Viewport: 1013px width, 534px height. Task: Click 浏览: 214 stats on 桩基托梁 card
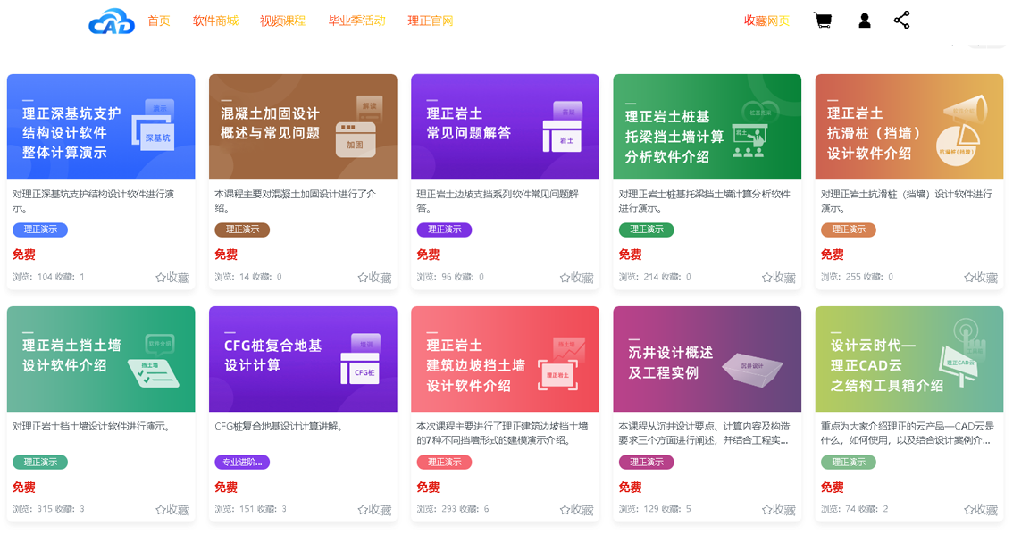(x=655, y=277)
